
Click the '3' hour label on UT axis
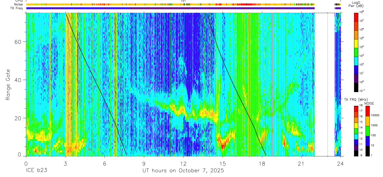pyautogui.click(x=65, y=163)
